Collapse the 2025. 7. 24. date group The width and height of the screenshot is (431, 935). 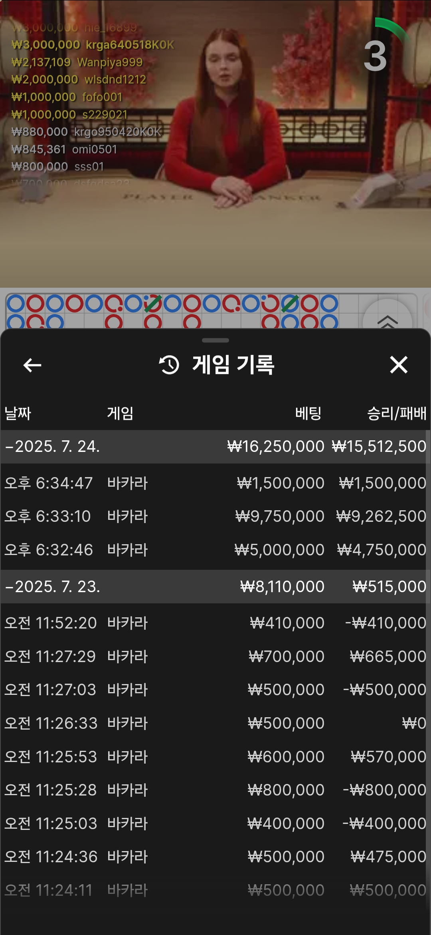coord(215,446)
